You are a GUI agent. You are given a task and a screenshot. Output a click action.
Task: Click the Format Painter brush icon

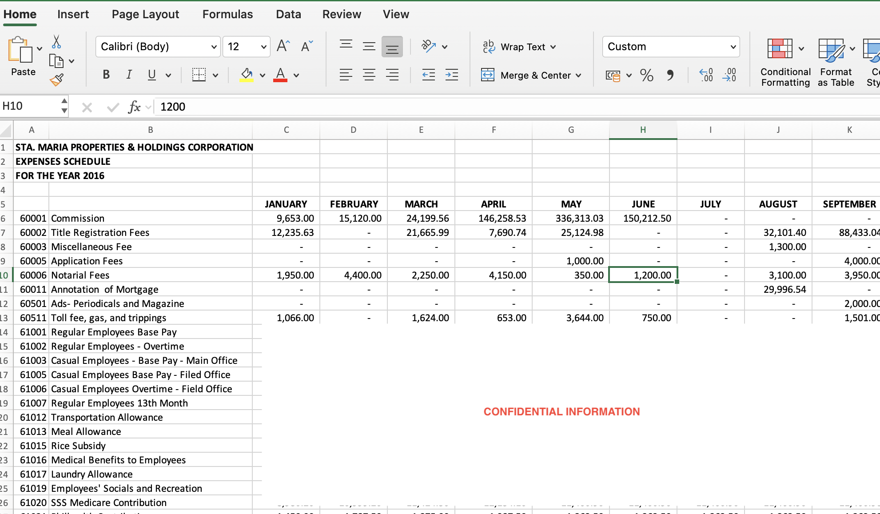coord(56,80)
